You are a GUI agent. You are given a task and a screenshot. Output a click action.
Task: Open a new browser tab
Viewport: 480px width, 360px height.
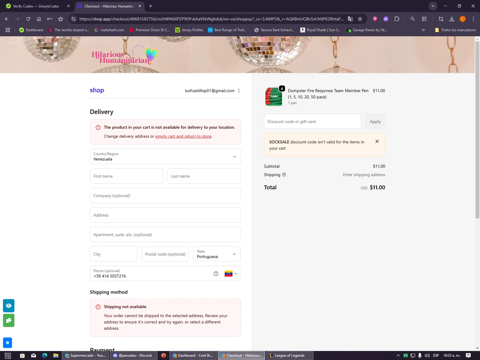tap(151, 6)
